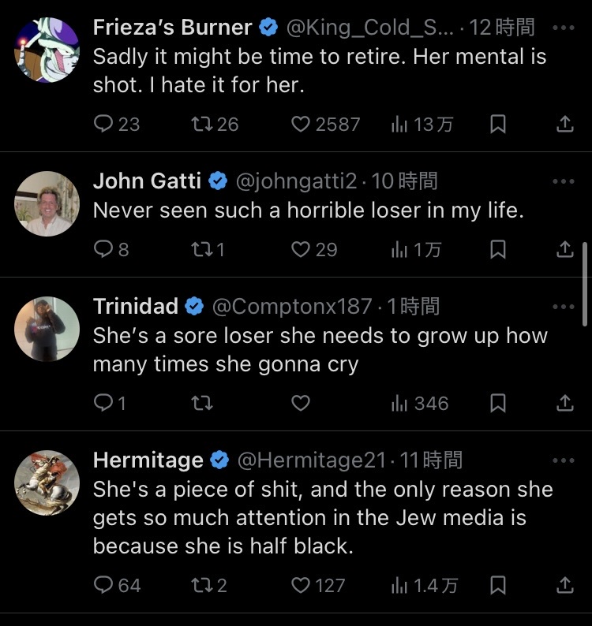Retweet Frieza's Burner's post
Image resolution: width=592 pixels, height=626 pixels.
pyautogui.click(x=215, y=124)
